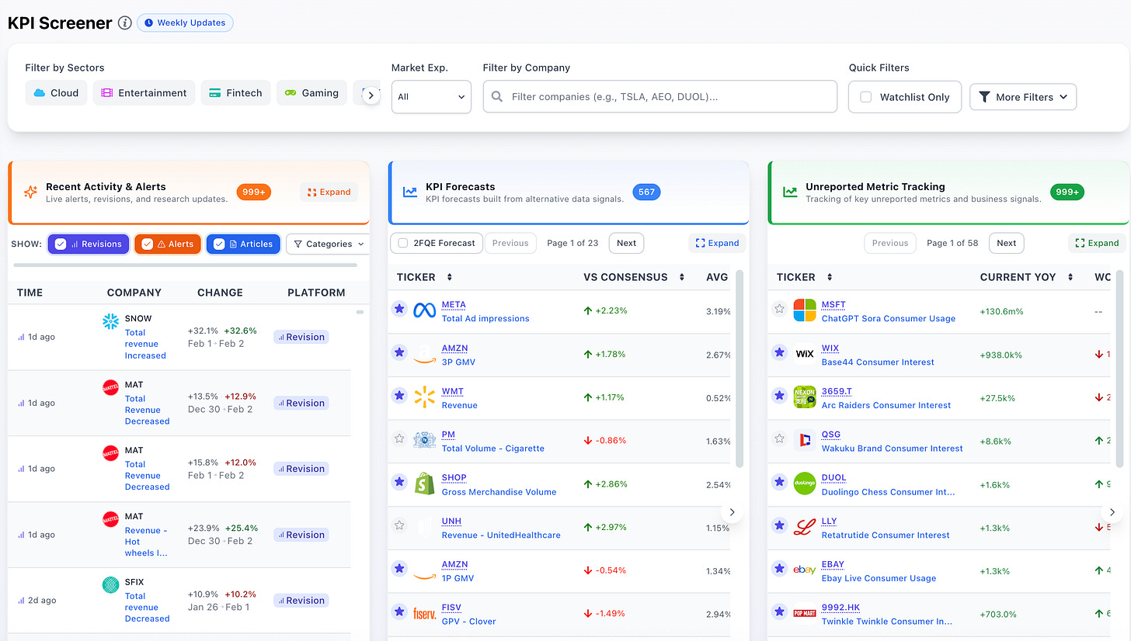1131x641 pixels.
Task: Toggle watchlist star for SHOP row
Action: click(399, 482)
